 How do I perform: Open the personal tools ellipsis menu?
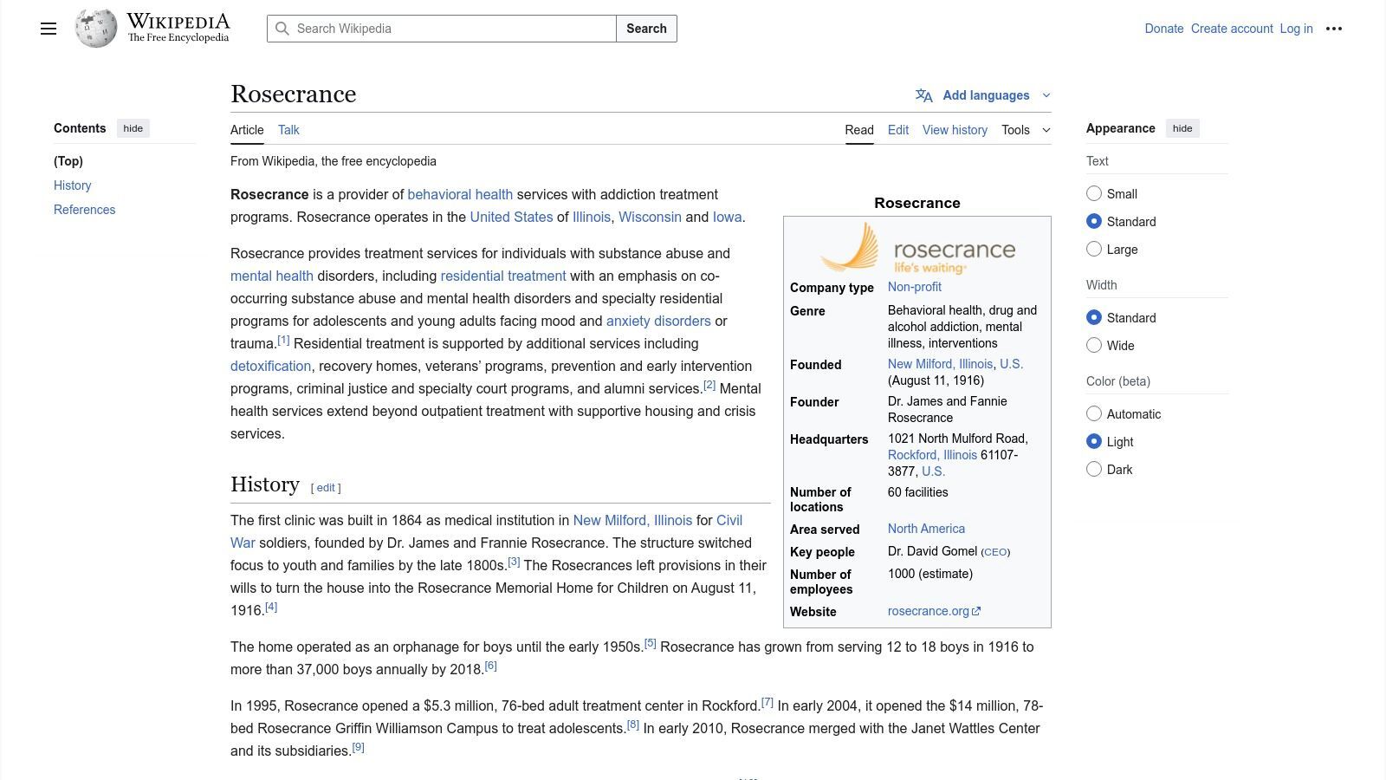coord(1334,29)
